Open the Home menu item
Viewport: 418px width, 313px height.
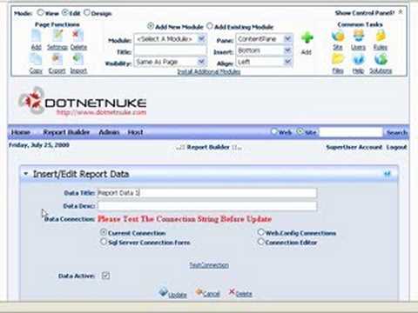pos(21,132)
